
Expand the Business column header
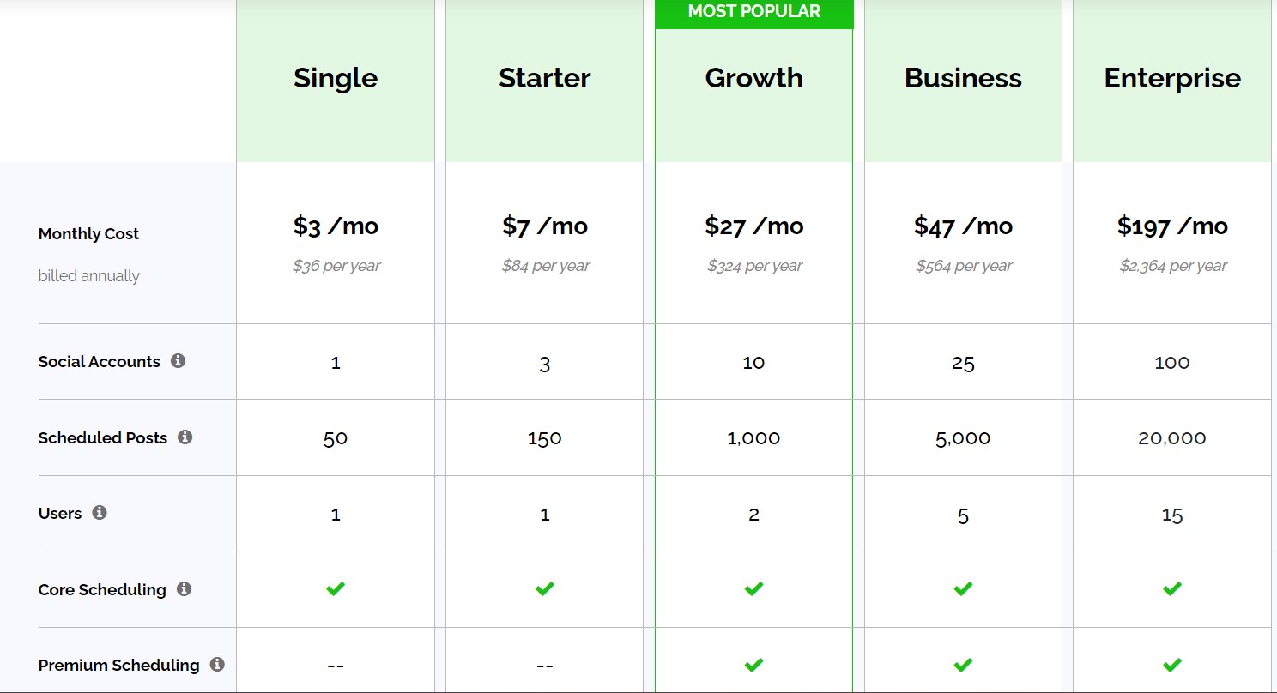tap(963, 78)
